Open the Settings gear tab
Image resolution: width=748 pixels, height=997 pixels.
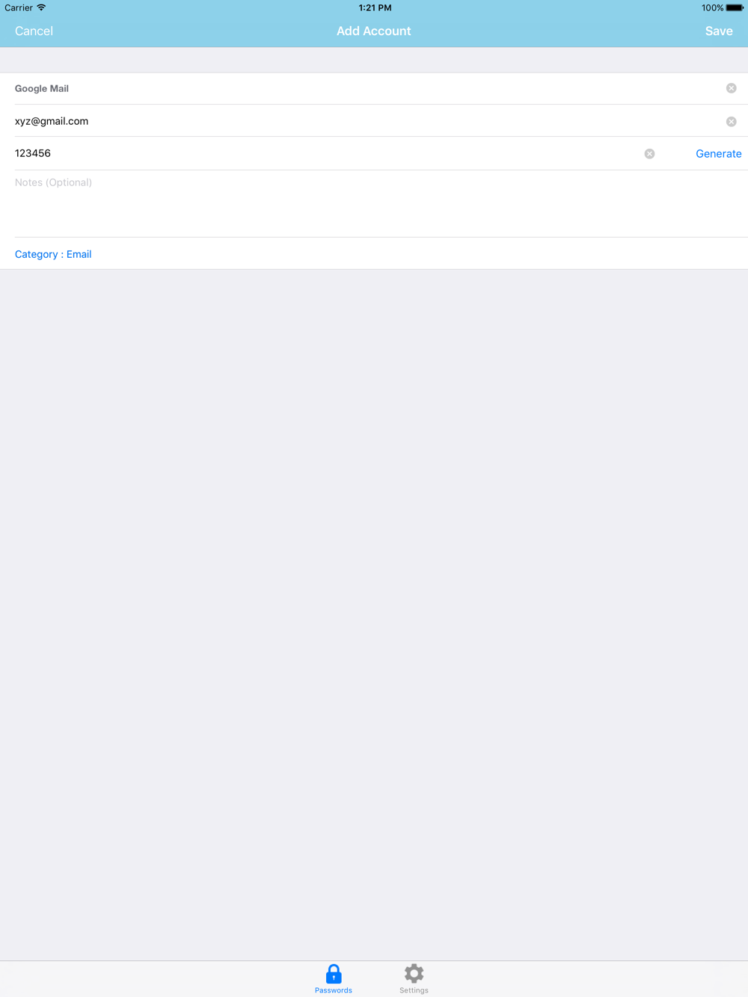tap(414, 978)
